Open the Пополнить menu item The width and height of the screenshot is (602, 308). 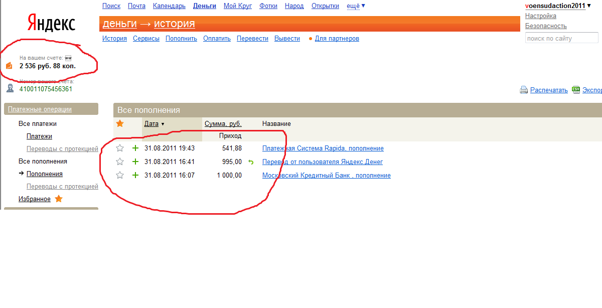pos(181,39)
